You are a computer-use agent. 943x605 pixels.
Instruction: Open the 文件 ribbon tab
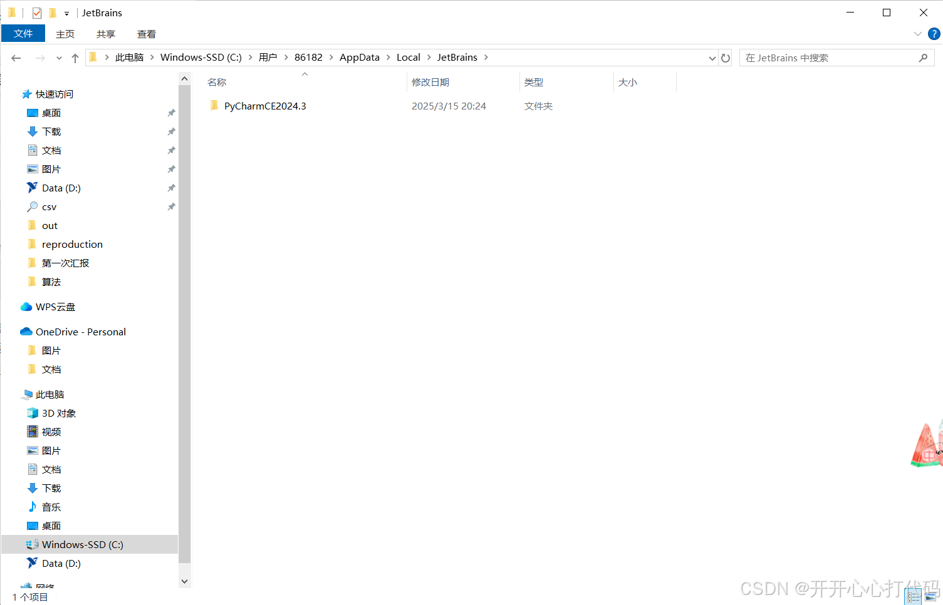click(x=23, y=34)
